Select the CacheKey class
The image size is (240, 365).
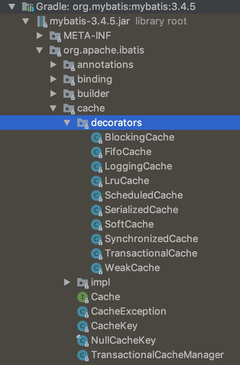pos(114,326)
